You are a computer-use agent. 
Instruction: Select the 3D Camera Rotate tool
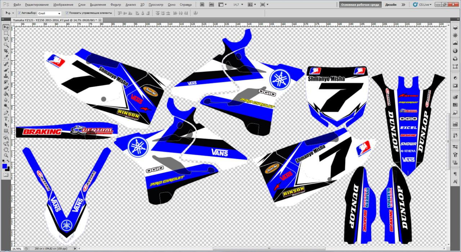coord(6,143)
